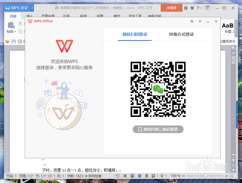Click the orange 未登录 login button
Image resolution: width=242 pixels, height=183 pixels.
(x=172, y=8)
